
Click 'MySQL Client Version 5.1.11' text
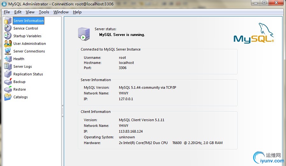click(142, 120)
